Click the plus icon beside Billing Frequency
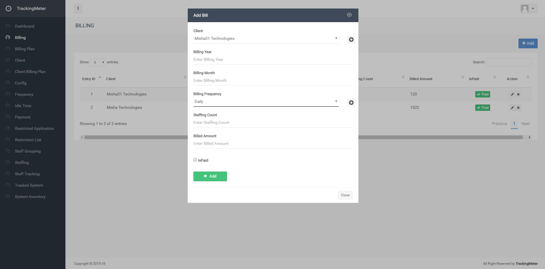The width and height of the screenshot is (545, 269). [351, 103]
